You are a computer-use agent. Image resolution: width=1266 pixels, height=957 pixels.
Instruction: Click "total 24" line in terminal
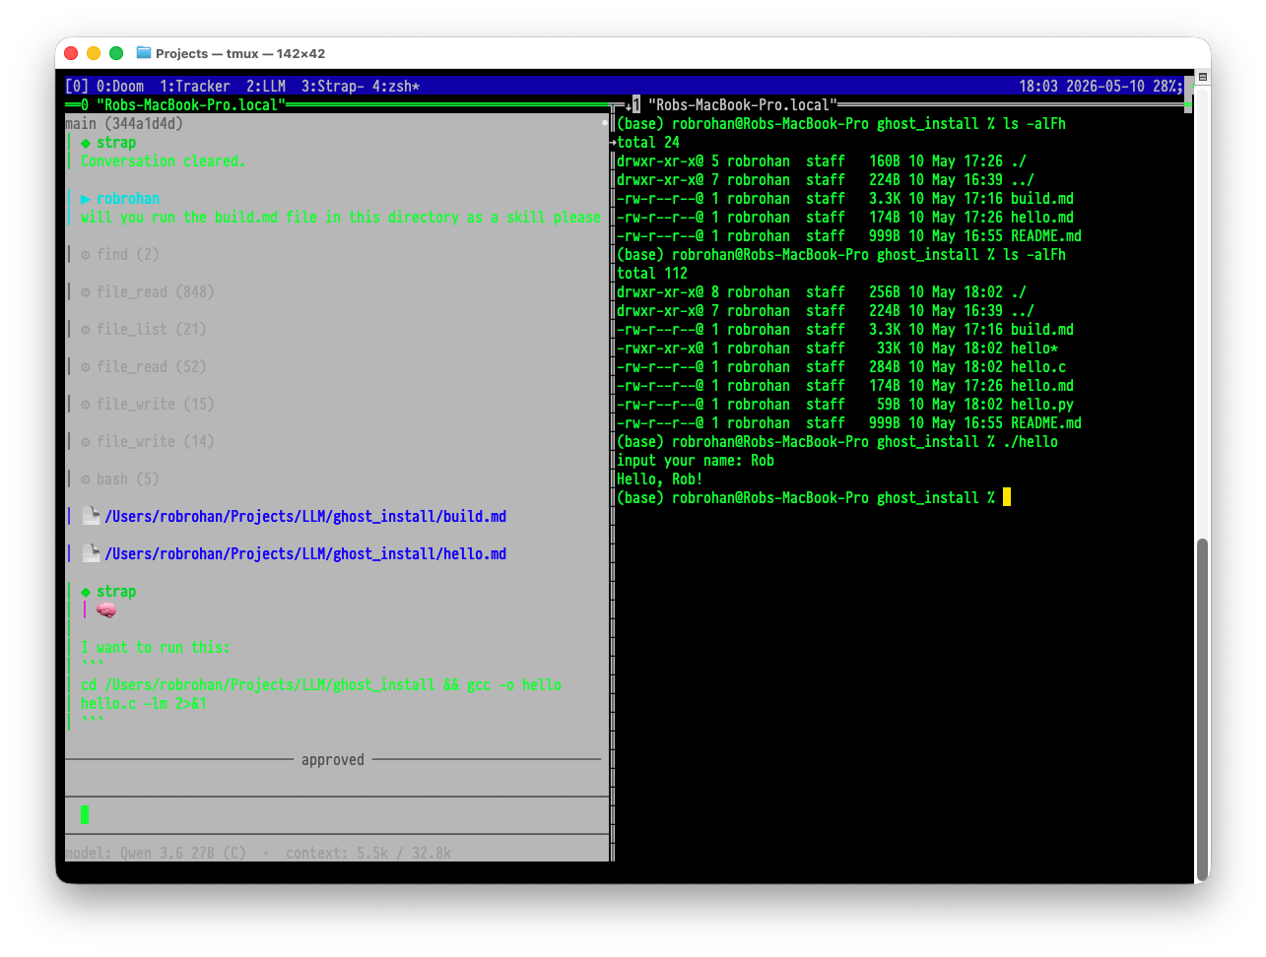tap(648, 143)
